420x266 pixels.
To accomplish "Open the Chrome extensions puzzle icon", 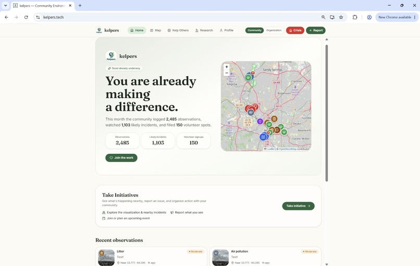I will click(355, 17).
